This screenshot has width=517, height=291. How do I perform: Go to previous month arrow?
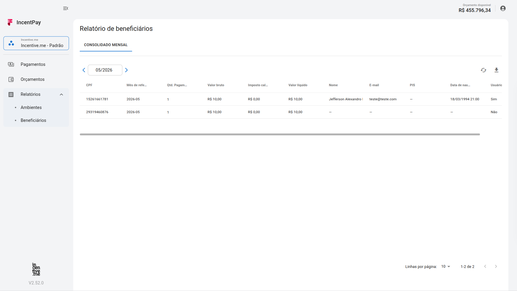coord(84,70)
